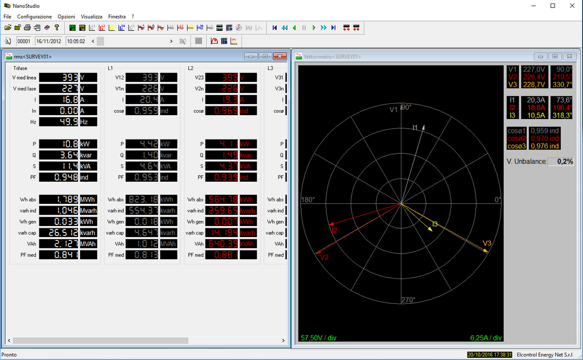This screenshot has height=360, width=583.
Task: Click the red-arrows icon at toolbar far right
Action: click(356, 27)
